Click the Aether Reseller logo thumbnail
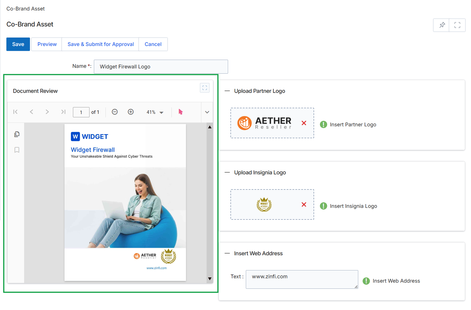The height and width of the screenshot is (310, 471). (x=264, y=123)
